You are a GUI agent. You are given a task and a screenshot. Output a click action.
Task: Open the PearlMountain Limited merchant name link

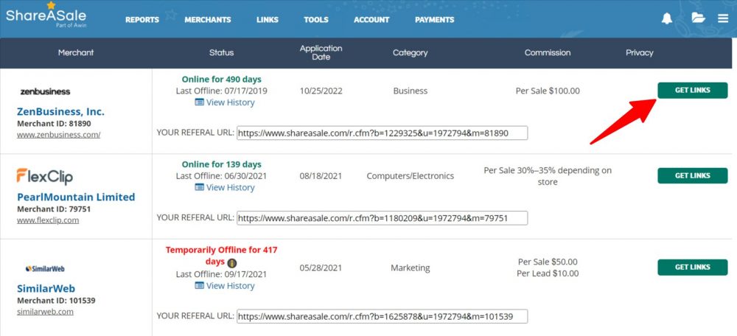pyautogui.click(x=76, y=197)
